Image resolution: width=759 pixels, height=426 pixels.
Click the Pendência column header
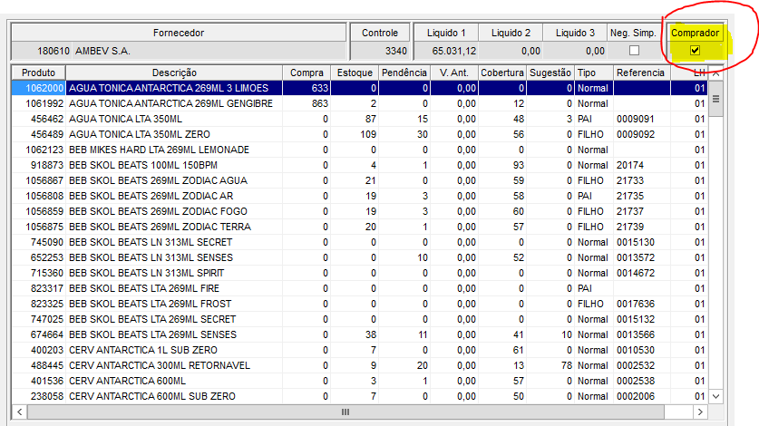pos(404,73)
